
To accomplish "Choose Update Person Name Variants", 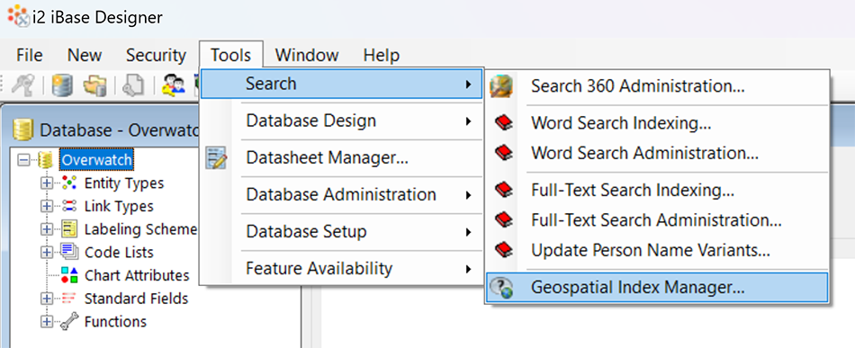I will (x=657, y=250).
